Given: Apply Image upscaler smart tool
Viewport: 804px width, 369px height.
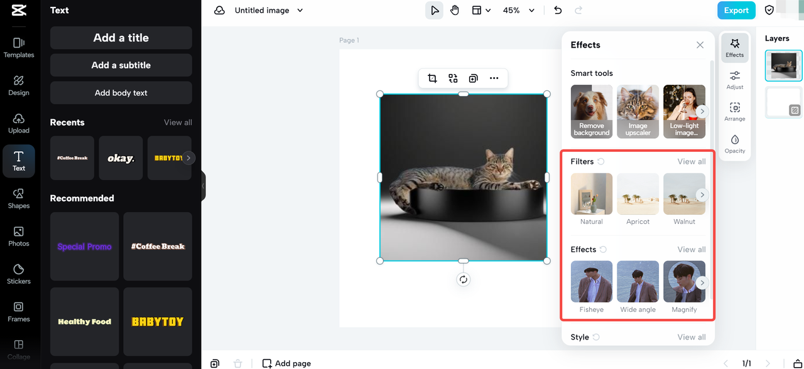Looking at the screenshot, I should coord(638,112).
